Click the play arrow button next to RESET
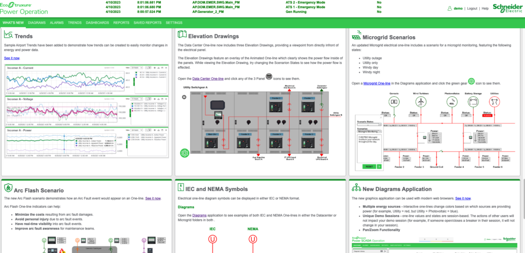 (379, 166)
